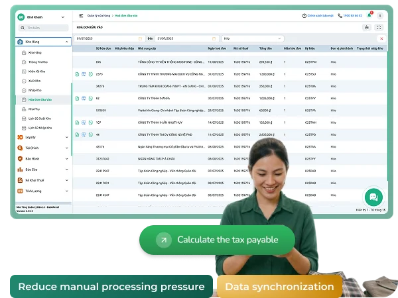Collapse the Kho Hàng sidebar section
This screenshot has width=398, height=298.
coord(66,42)
